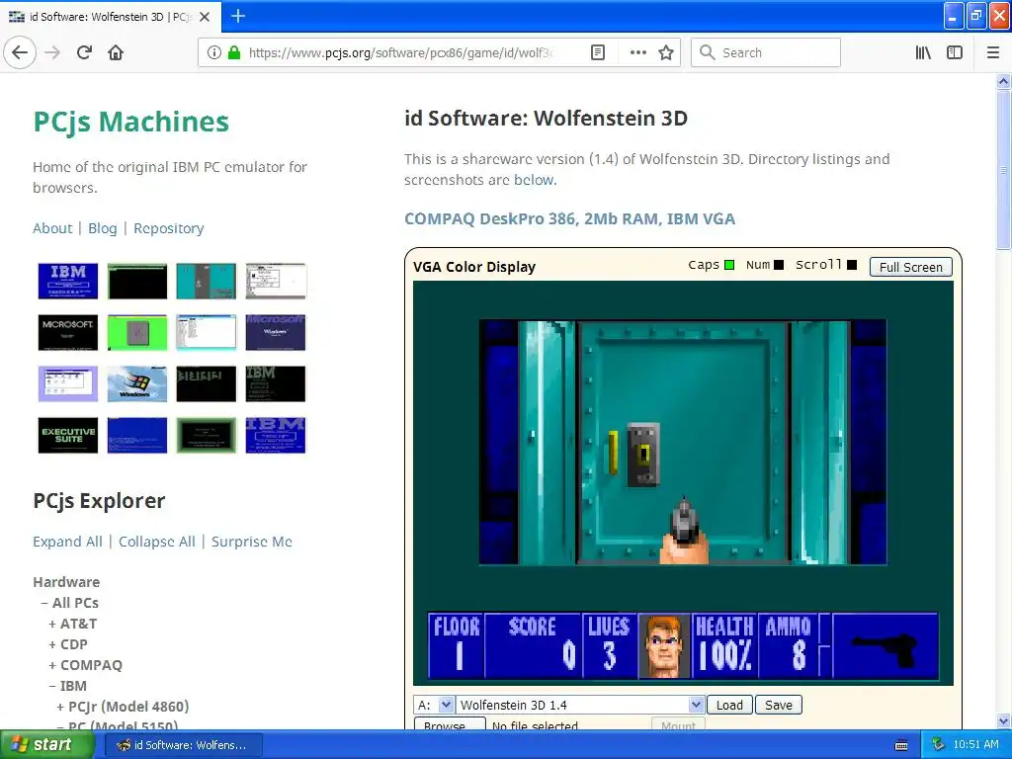The image size is (1012, 759).
Task: Expand the CDP tree node
Action: coord(52,644)
